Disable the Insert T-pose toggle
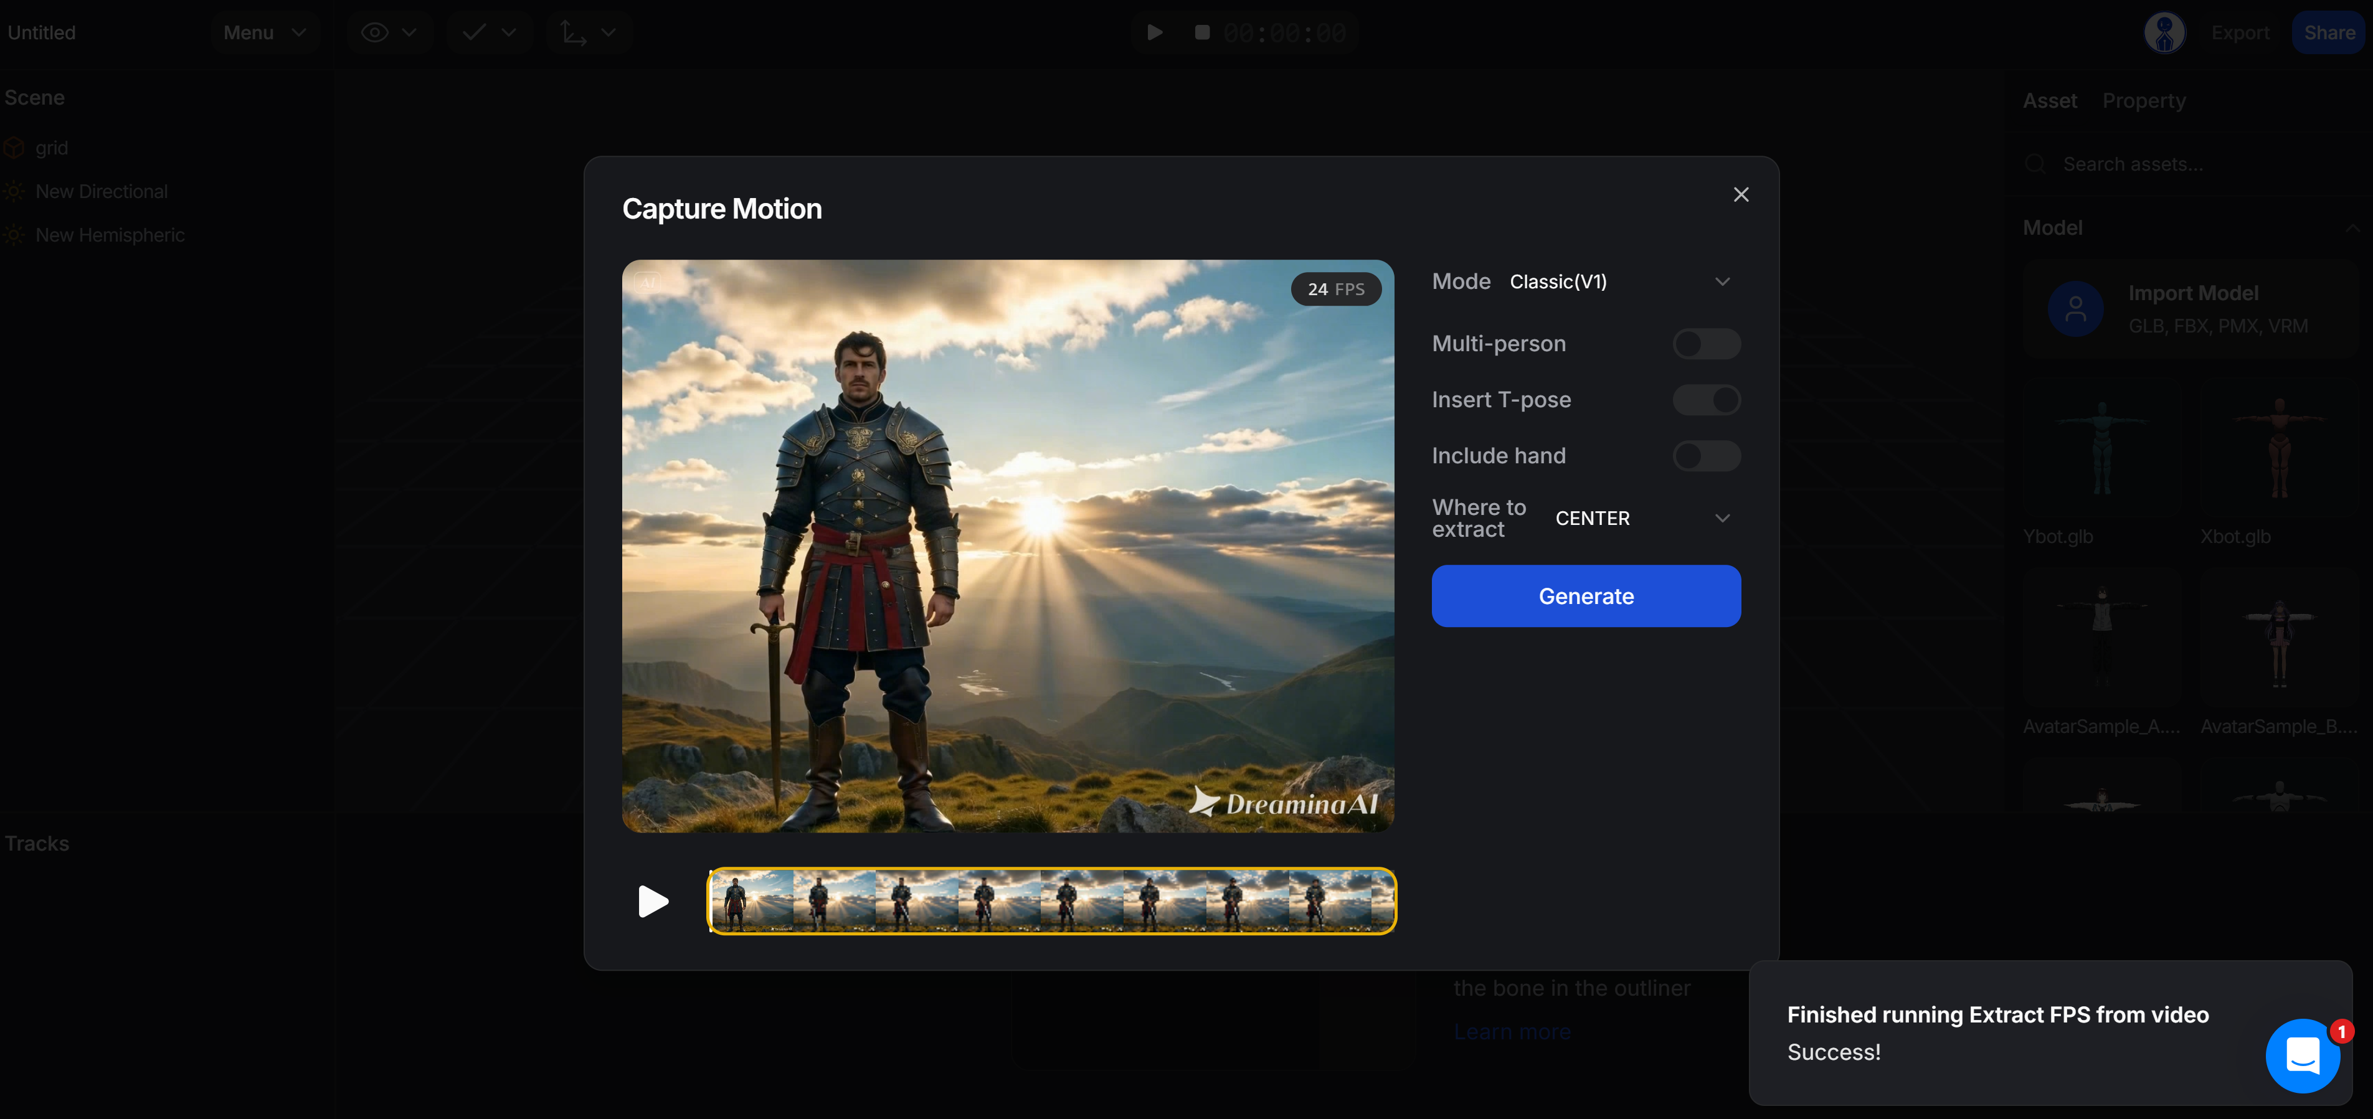Image resolution: width=2373 pixels, height=1119 pixels. (1706, 400)
